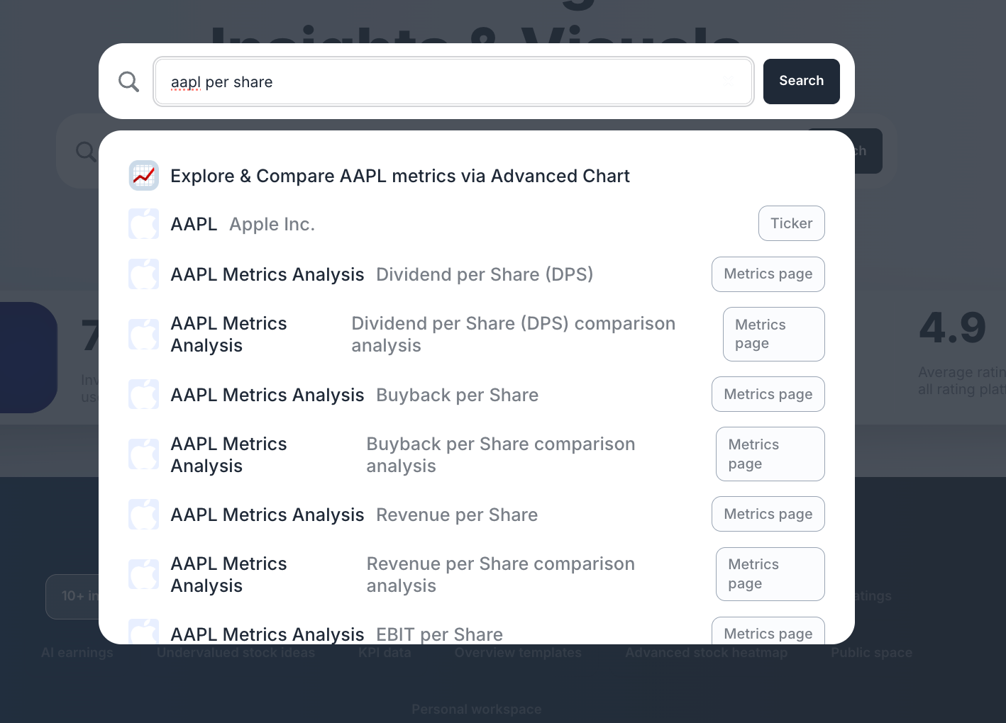Click the Apple icon for Buyback comparison analysis
Image resolution: width=1006 pixels, height=723 pixels.
click(x=143, y=454)
